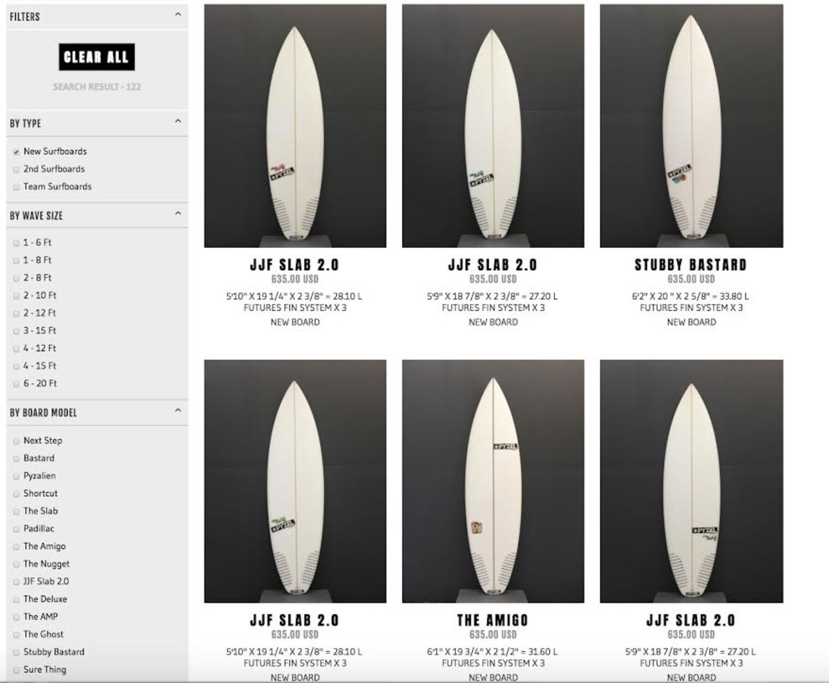Enable the 1 - 6 Ft wave size filter
The image size is (829, 683).
pos(16,242)
